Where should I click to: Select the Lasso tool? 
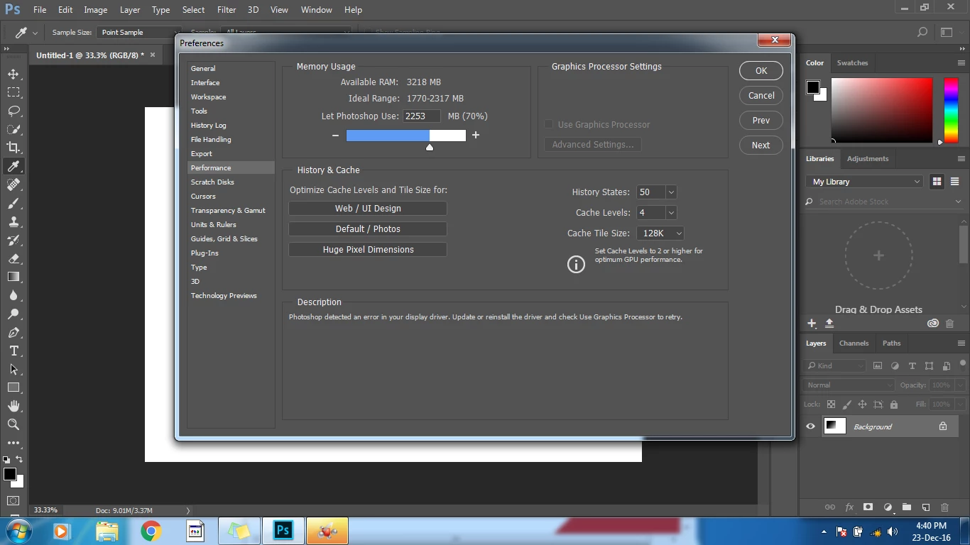[x=13, y=111]
